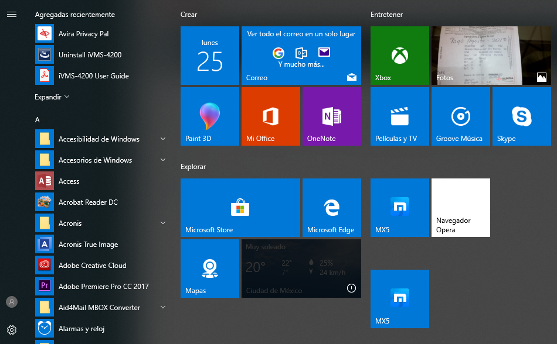
Task: Select Acrobat Reader DC from the app list
Action: pos(88,202)
